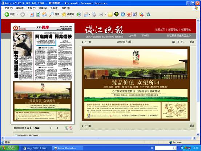201x151 pixels.
Task: Refresh the page with the green arrows icon
Action: coord(38,14)
